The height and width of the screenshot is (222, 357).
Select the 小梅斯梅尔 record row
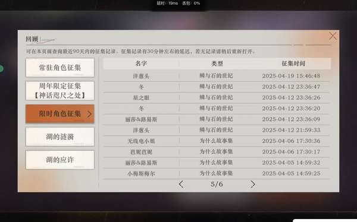216,173
